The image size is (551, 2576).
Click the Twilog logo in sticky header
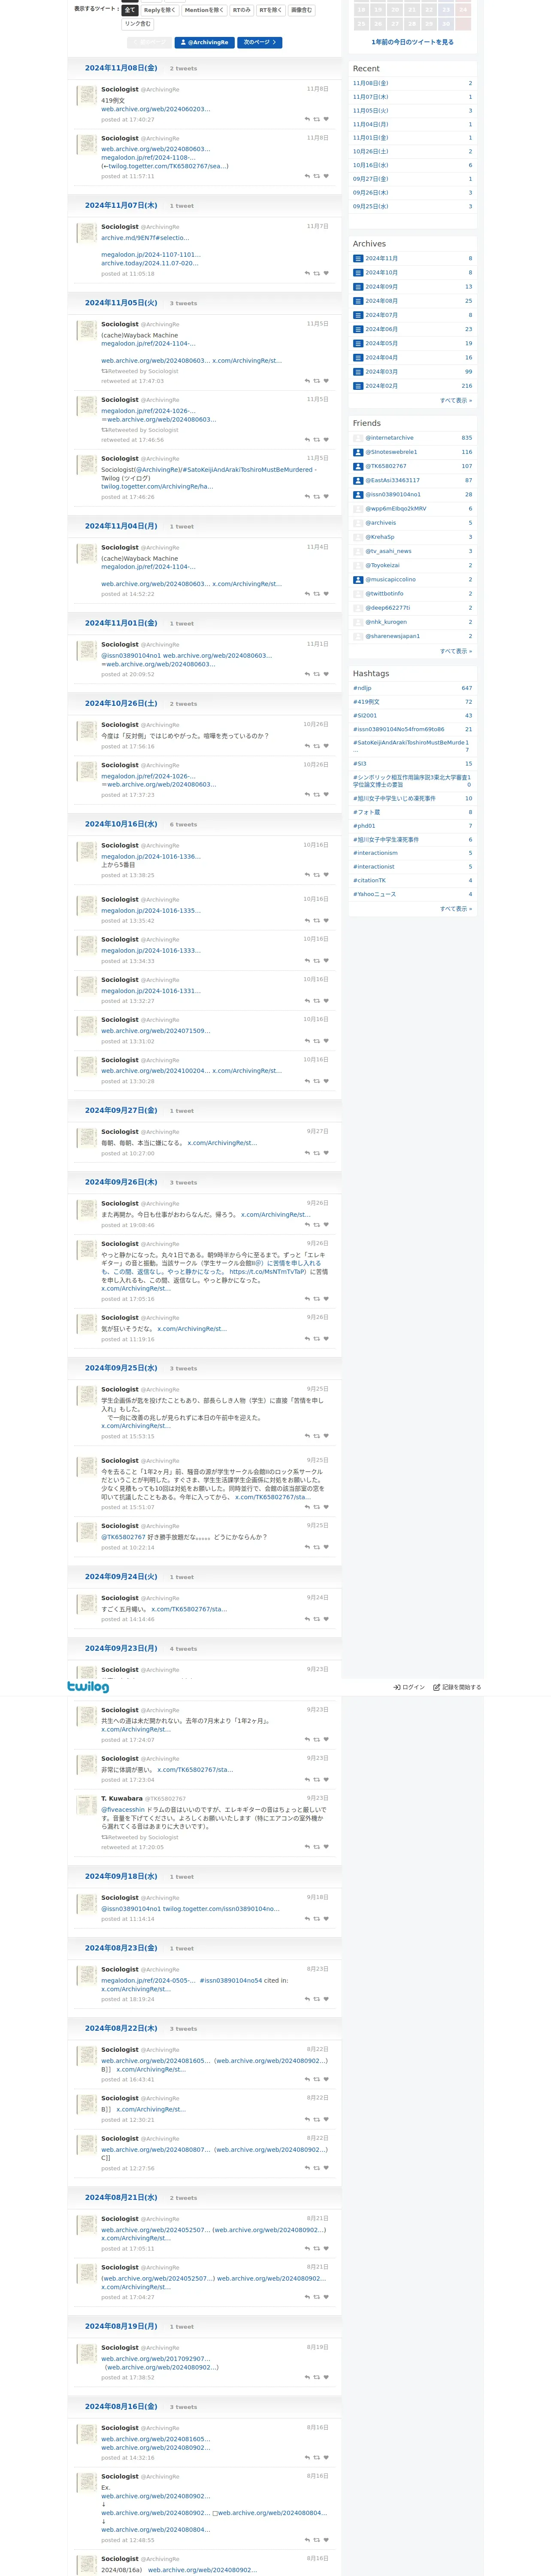[x=88, y=1687]
